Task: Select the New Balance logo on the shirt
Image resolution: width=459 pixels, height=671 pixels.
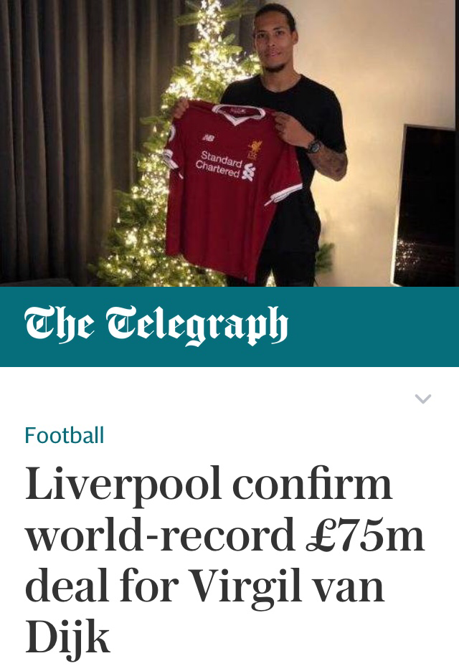Action: coord(209,138)
